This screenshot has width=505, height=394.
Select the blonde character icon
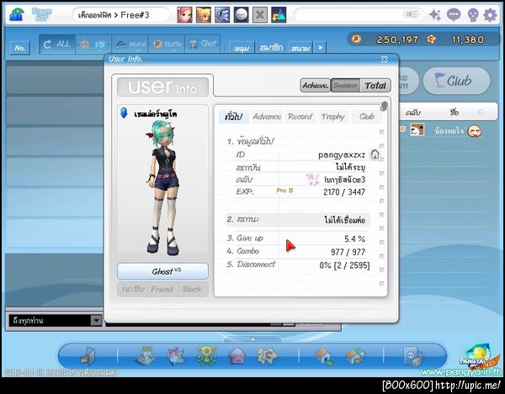tap(204, 15)
